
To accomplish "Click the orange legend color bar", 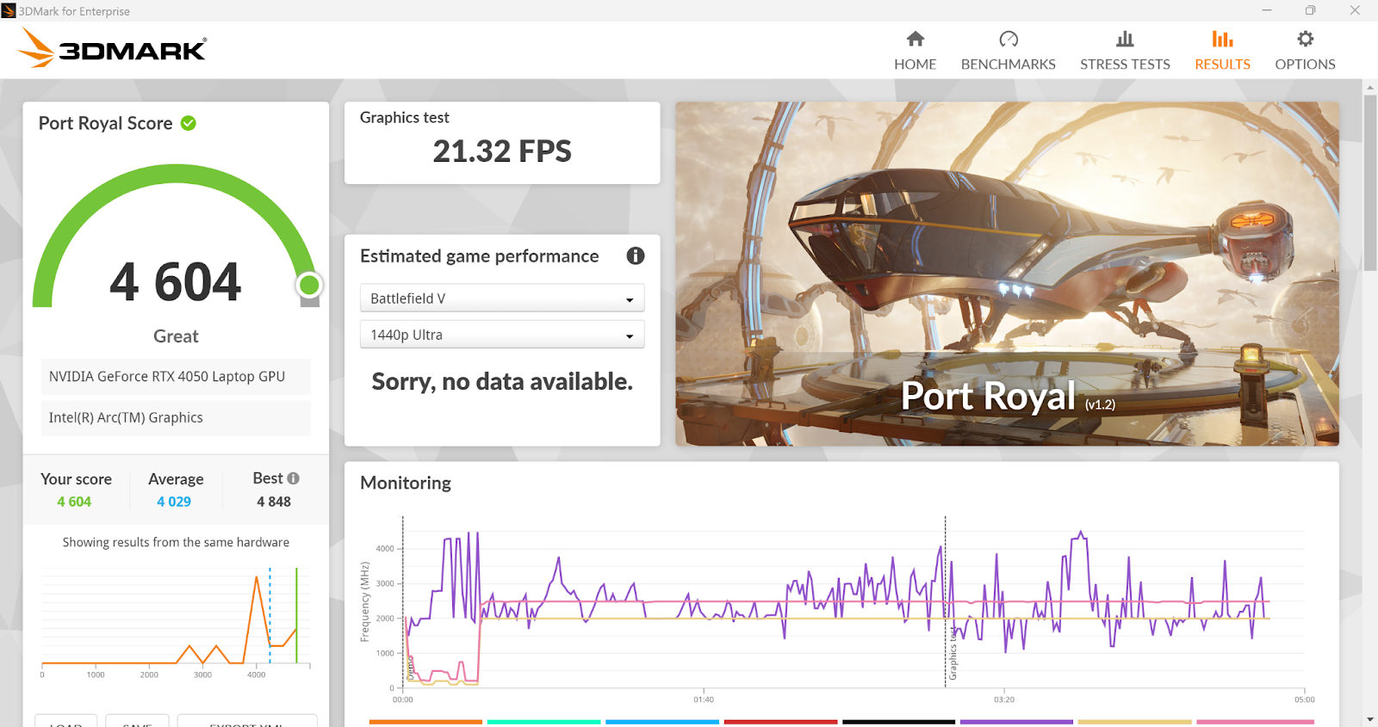I will coord(425,722).
